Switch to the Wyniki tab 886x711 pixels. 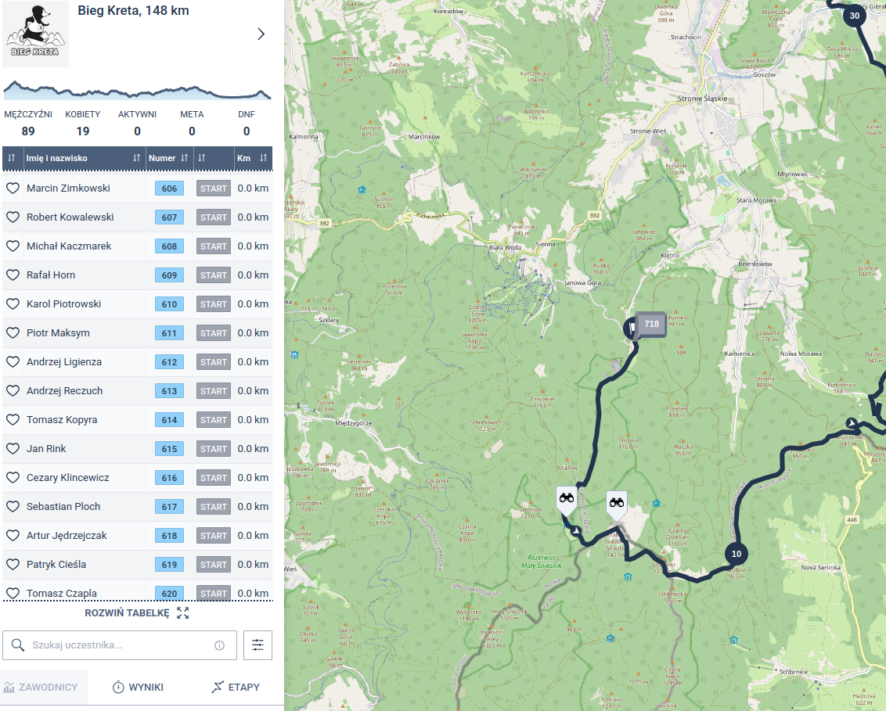[138, 688]
